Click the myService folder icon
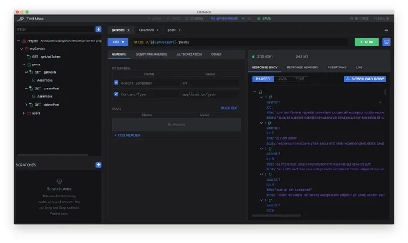Screen dimensions: 408x243 tap(26, 49)
